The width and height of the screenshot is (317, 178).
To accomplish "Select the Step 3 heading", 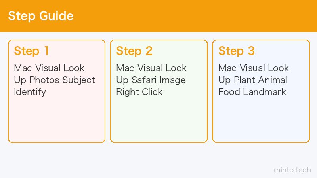I will [236, 51].
